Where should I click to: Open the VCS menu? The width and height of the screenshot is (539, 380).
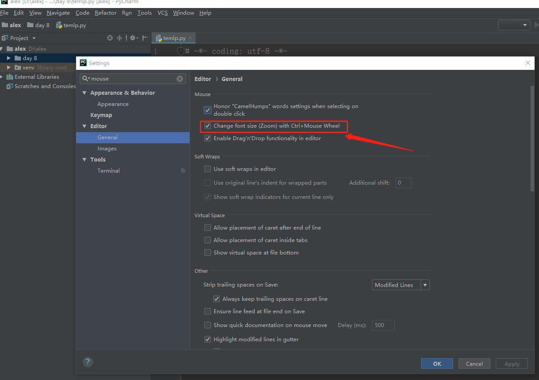click(x=162, y=13)
